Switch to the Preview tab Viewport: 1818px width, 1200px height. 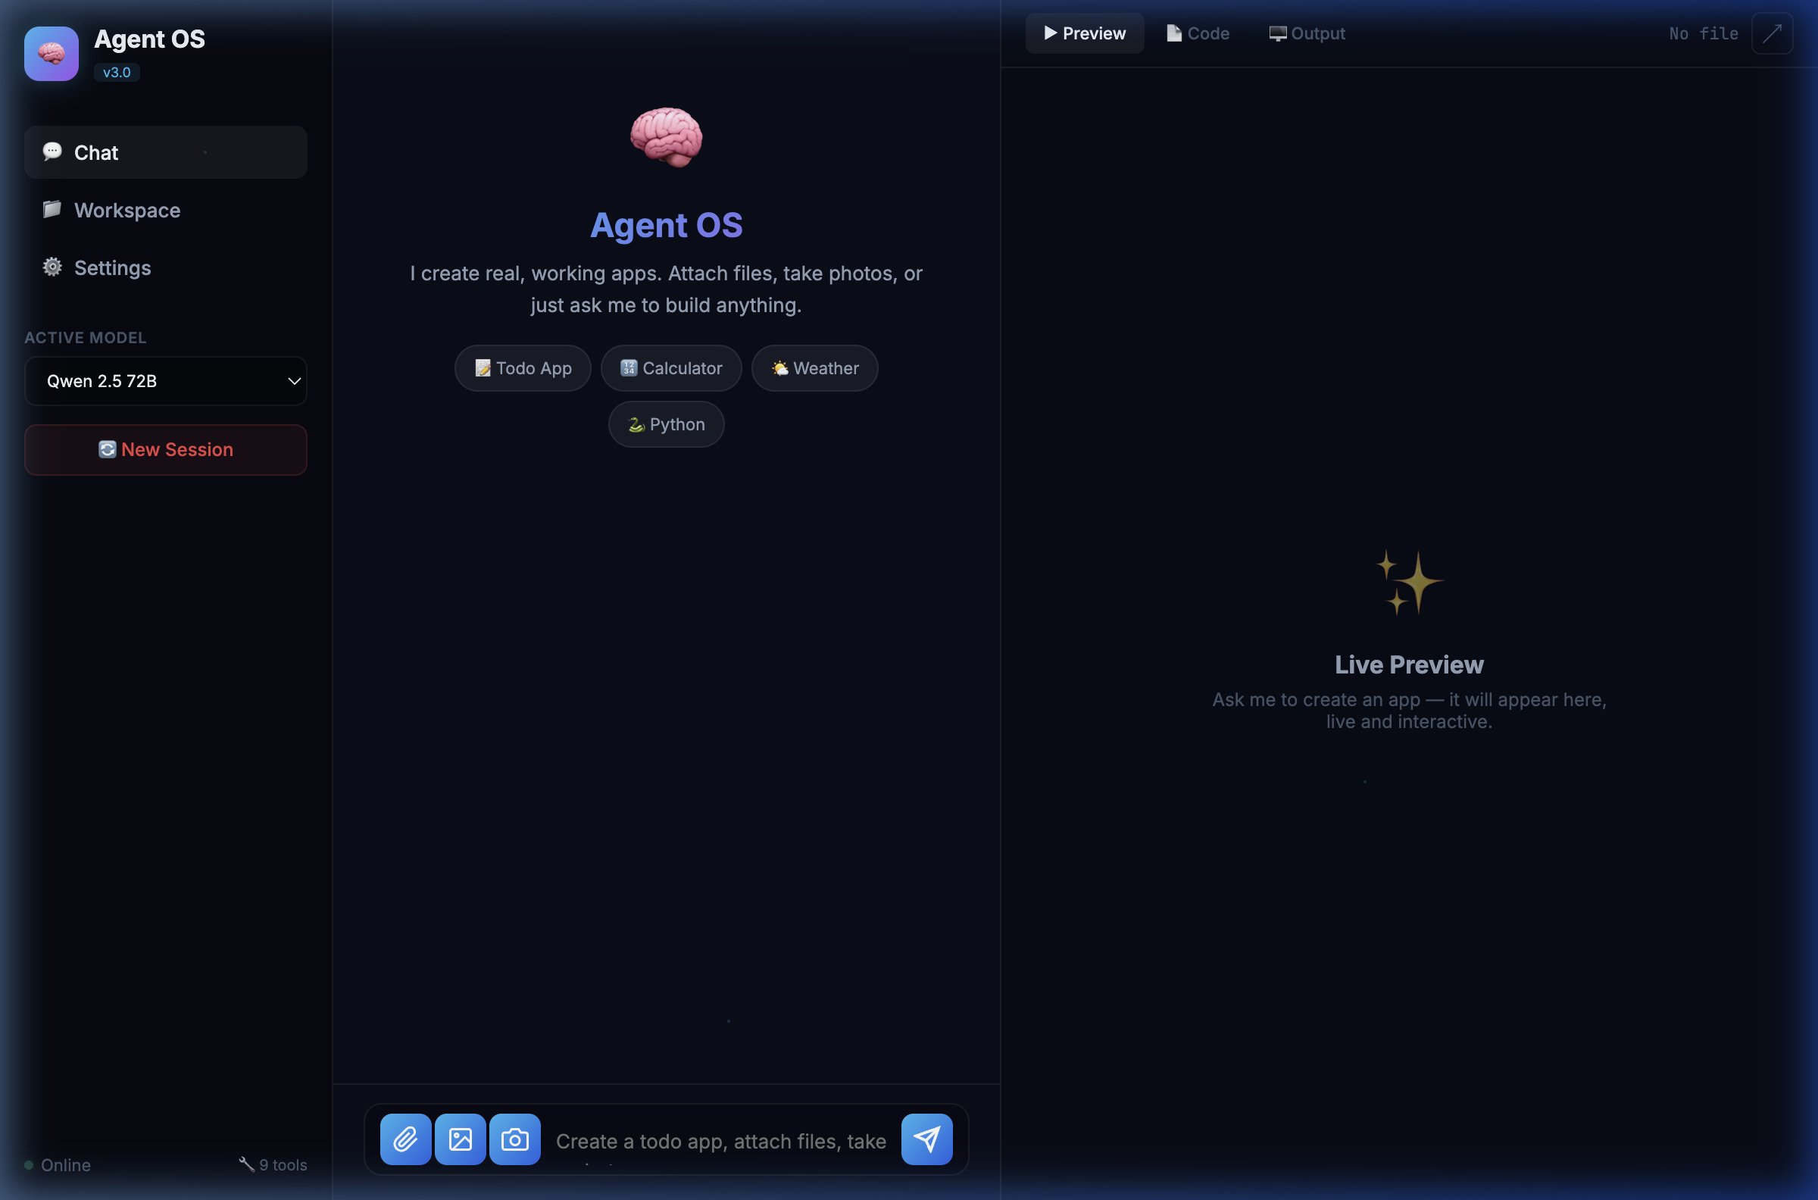pyautogui.click(x=1084, y=33)
